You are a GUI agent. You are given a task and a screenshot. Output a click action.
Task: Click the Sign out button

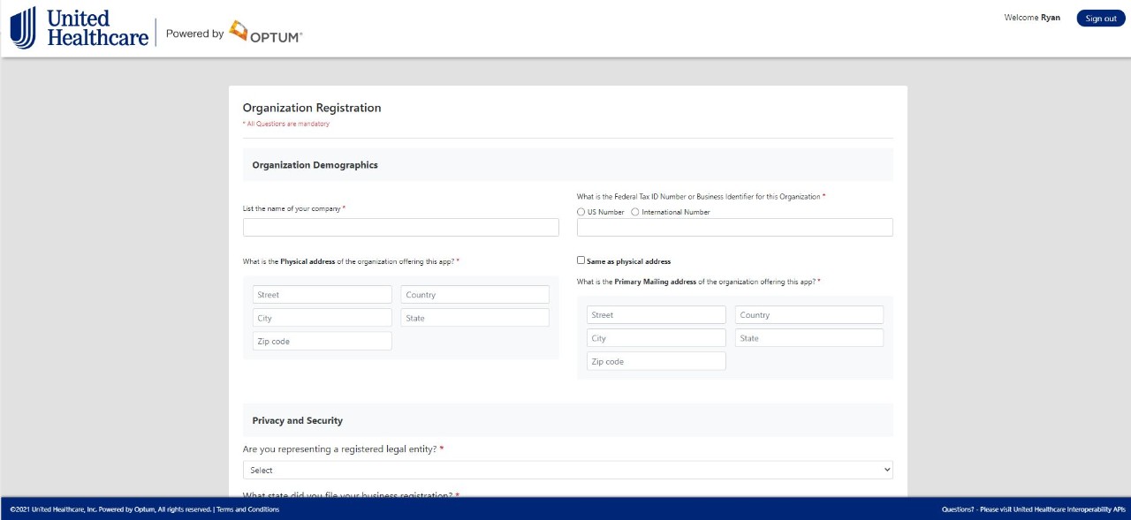click(1100, 19)
